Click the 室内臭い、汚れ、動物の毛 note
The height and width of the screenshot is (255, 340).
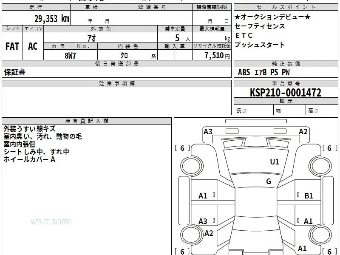click(x=42, y=136)
